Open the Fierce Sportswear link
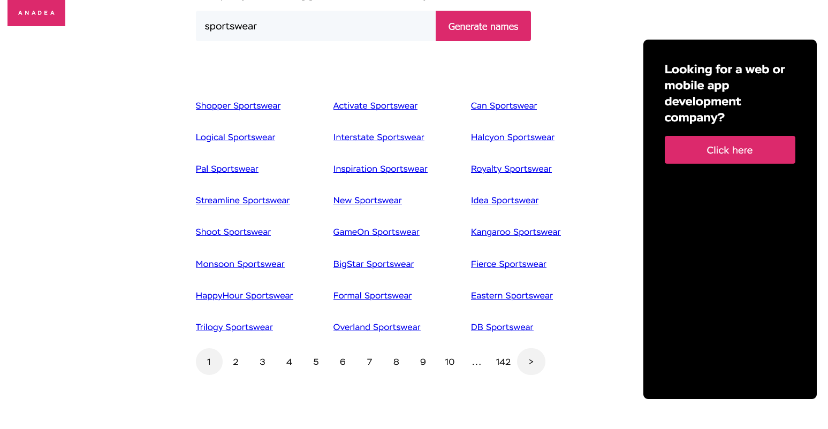 point(508,264)
